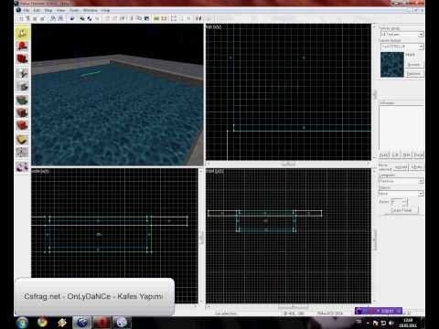
Task: Click the VisGroups Mark button
Action: point(406,155)
